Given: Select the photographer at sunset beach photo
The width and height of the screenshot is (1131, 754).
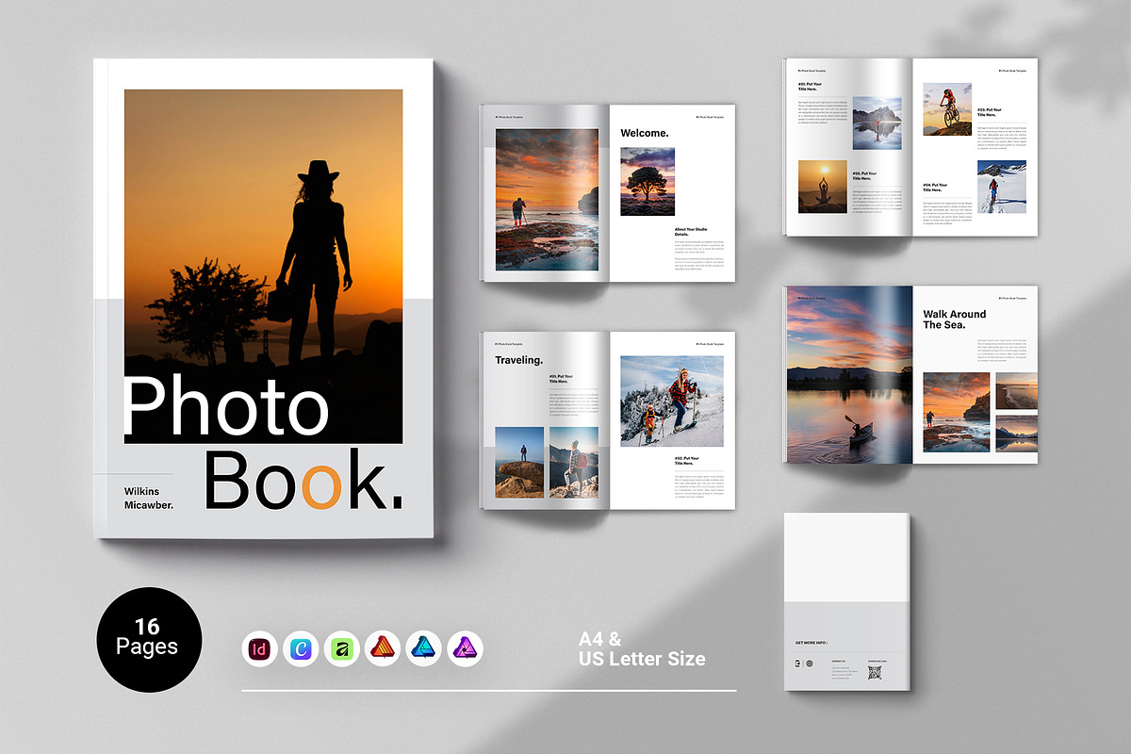Looking at the screenshot, I should pos(548,200).
